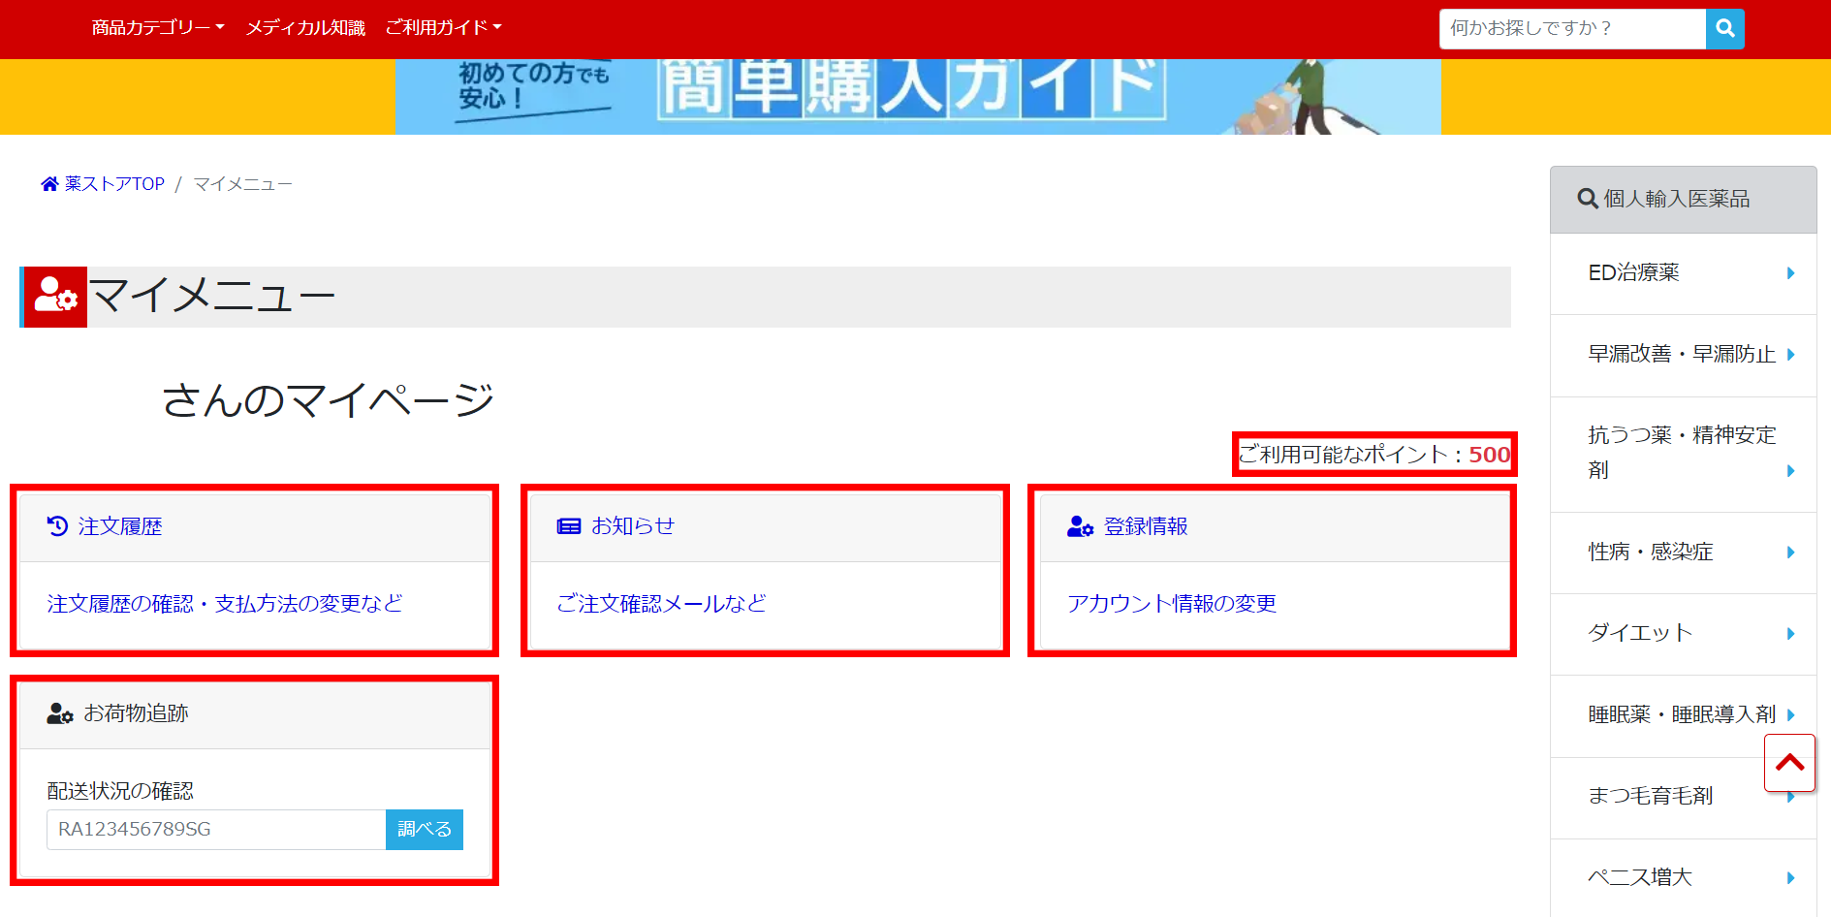The height and width of the screenshot is (917, 1831).
Task: Expand the ダイエット category arrow
Action: tap(1788, 633)
